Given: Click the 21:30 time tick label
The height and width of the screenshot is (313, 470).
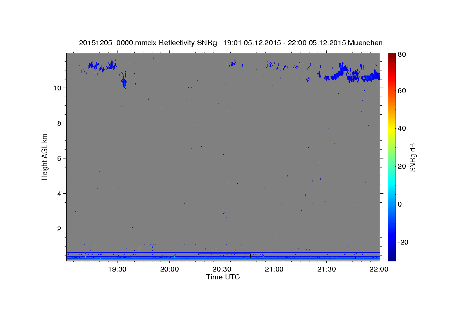Looking at the screenshot, I should click(326, 270).
